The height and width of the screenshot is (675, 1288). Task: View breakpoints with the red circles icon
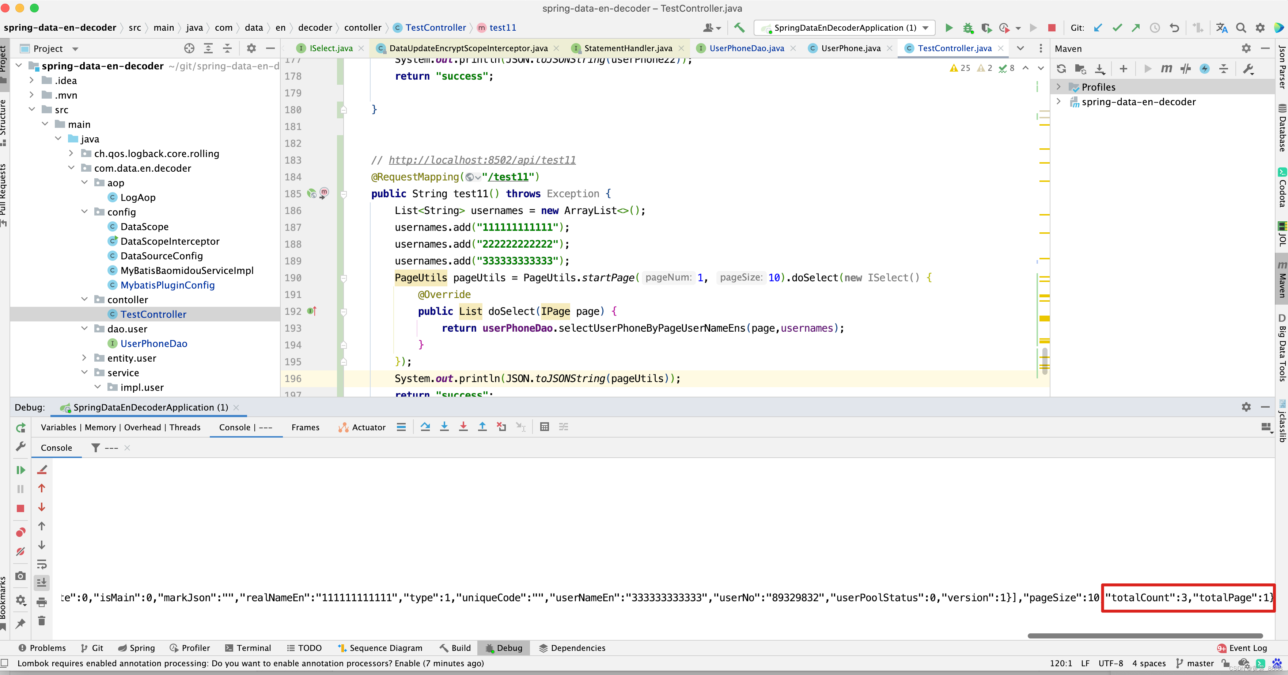[20, 532]
